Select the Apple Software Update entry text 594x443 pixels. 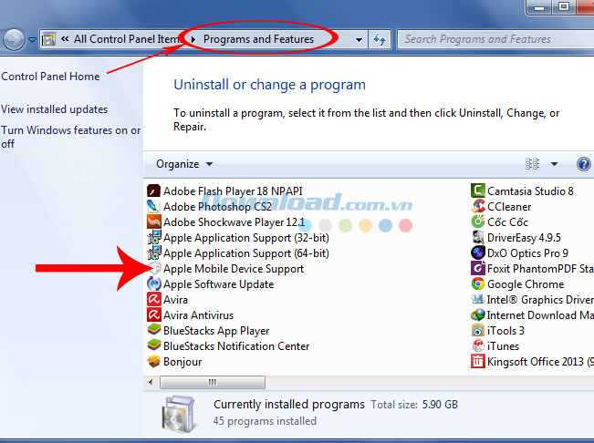219,284
